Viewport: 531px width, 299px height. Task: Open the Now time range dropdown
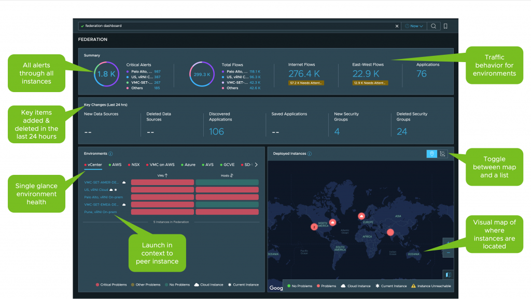[x=414, y=26]
